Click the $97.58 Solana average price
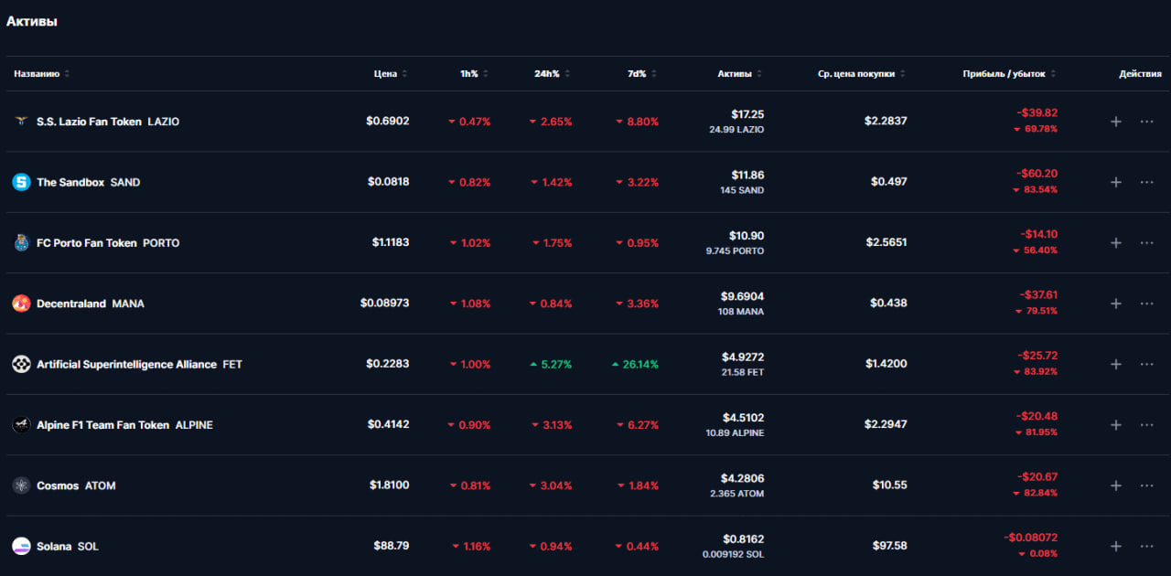 tap(889, 546)
